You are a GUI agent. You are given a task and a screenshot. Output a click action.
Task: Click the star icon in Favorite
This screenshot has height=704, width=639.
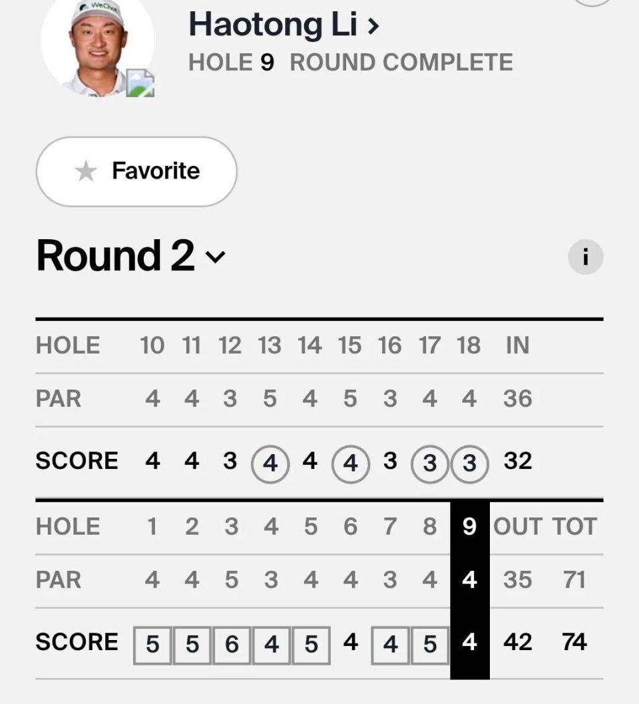[85, 171]
